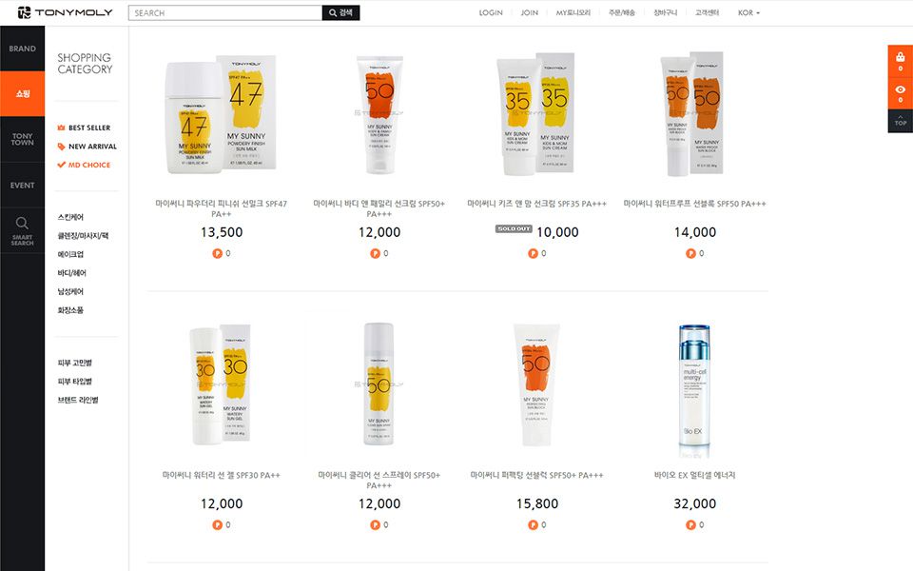
Task: Click the 검색 search button
Action: tap(340, 12)
